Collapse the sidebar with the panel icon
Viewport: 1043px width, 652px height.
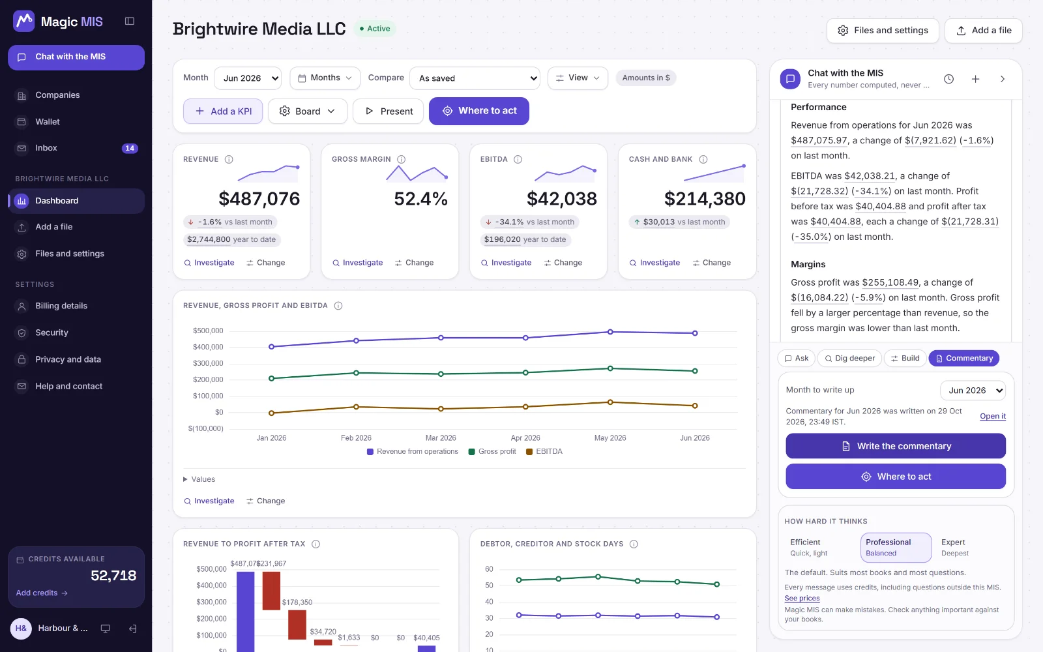(x=130, y=22)
